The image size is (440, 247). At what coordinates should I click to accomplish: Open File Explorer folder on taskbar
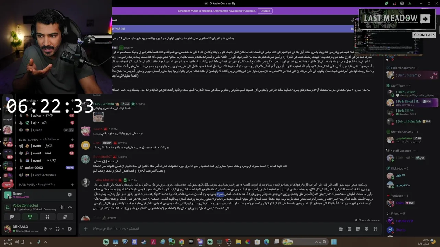pos(238,242)
